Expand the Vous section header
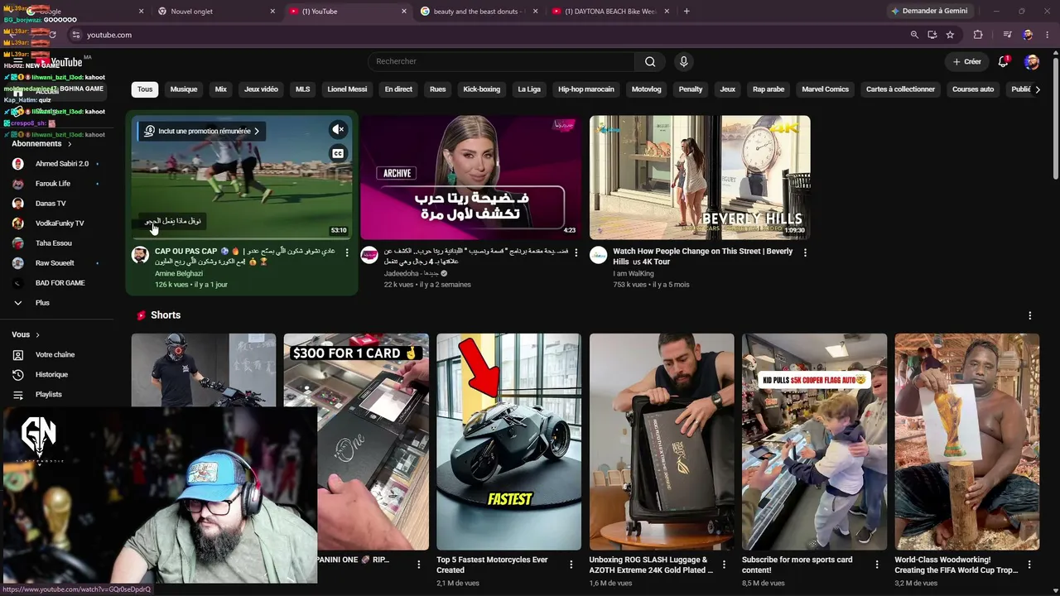 [26, 334]
